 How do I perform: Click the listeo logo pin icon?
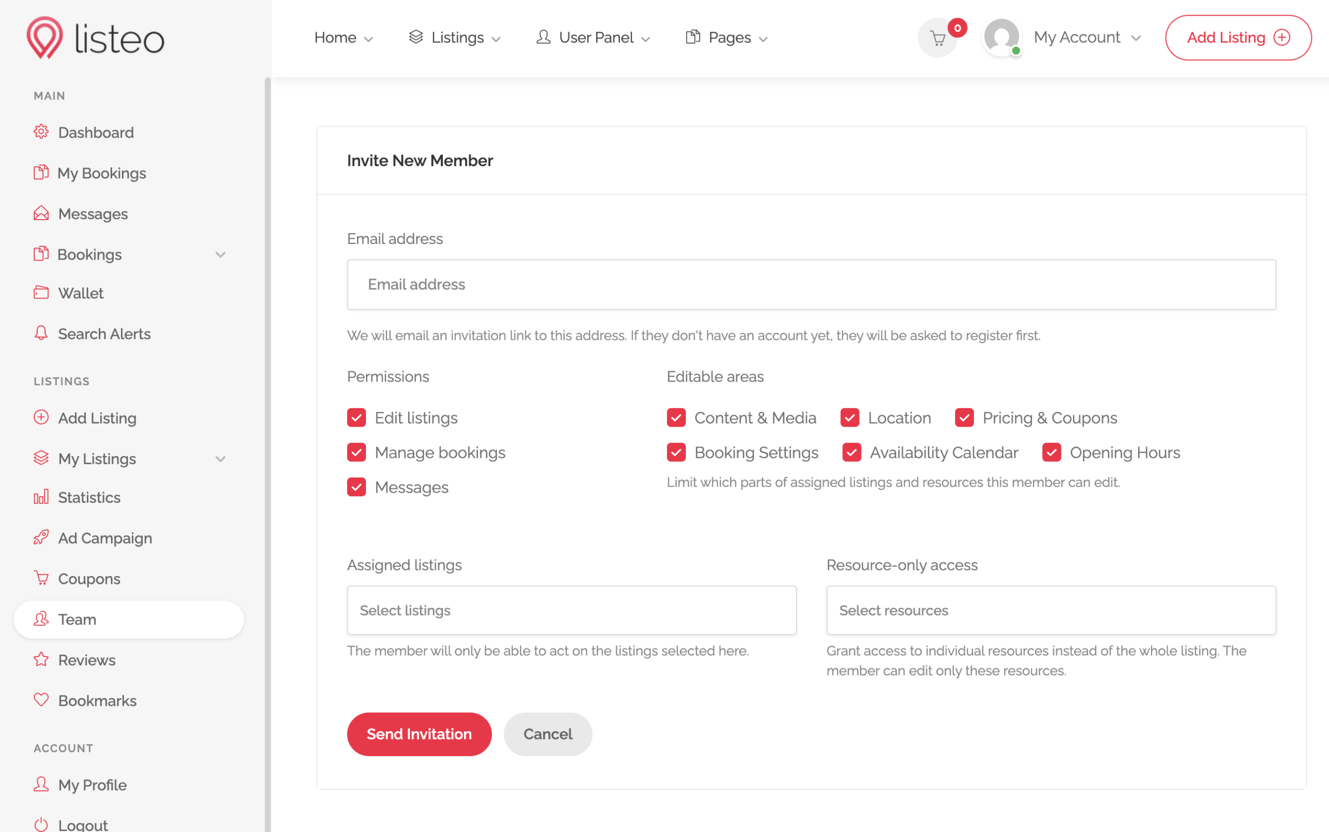[45, 37]
